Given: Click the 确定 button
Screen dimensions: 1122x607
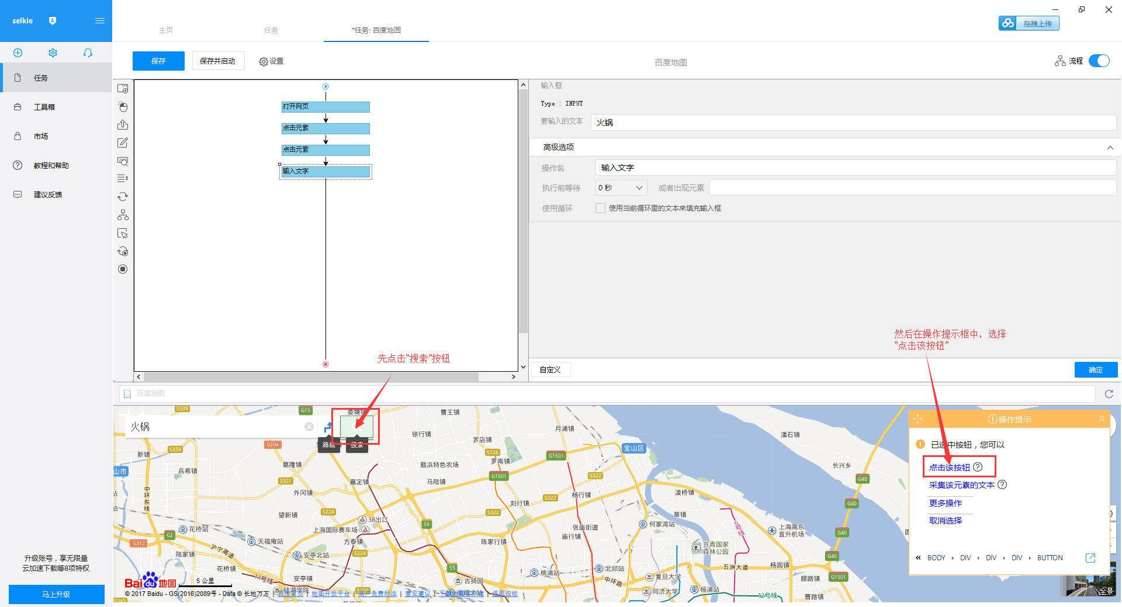Looking at the screenshot, I should (1096, 370).
